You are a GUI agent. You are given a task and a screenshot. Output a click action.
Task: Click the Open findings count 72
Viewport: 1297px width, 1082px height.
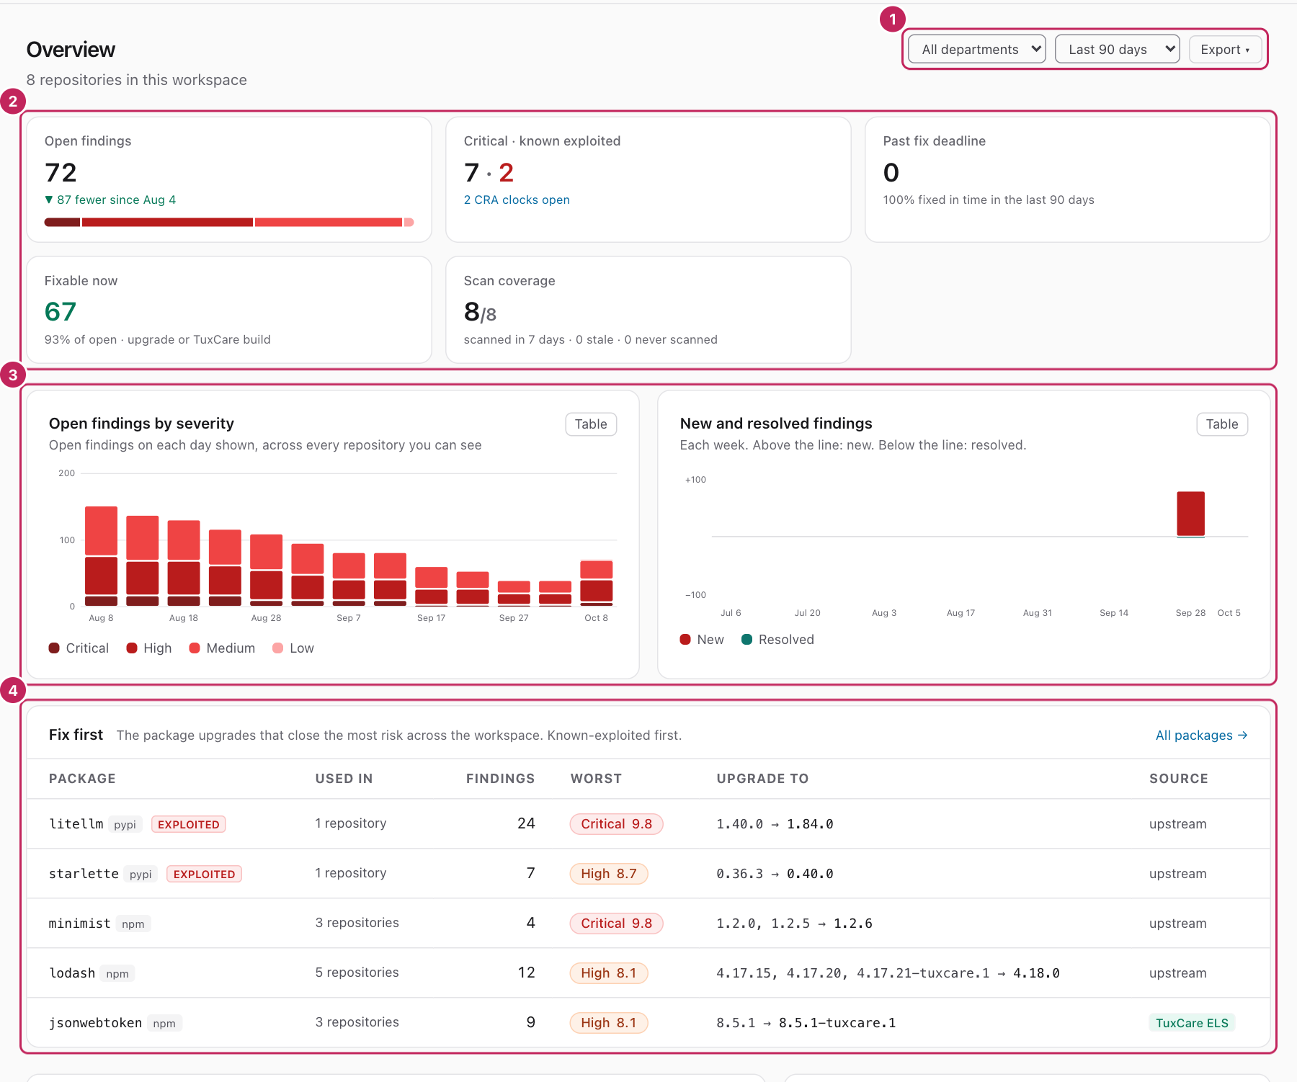[x=61, y=172]
